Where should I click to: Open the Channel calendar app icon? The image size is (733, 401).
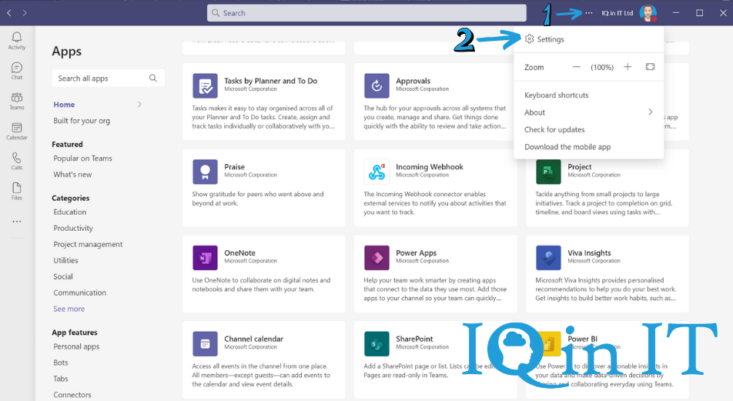(205, 343)
